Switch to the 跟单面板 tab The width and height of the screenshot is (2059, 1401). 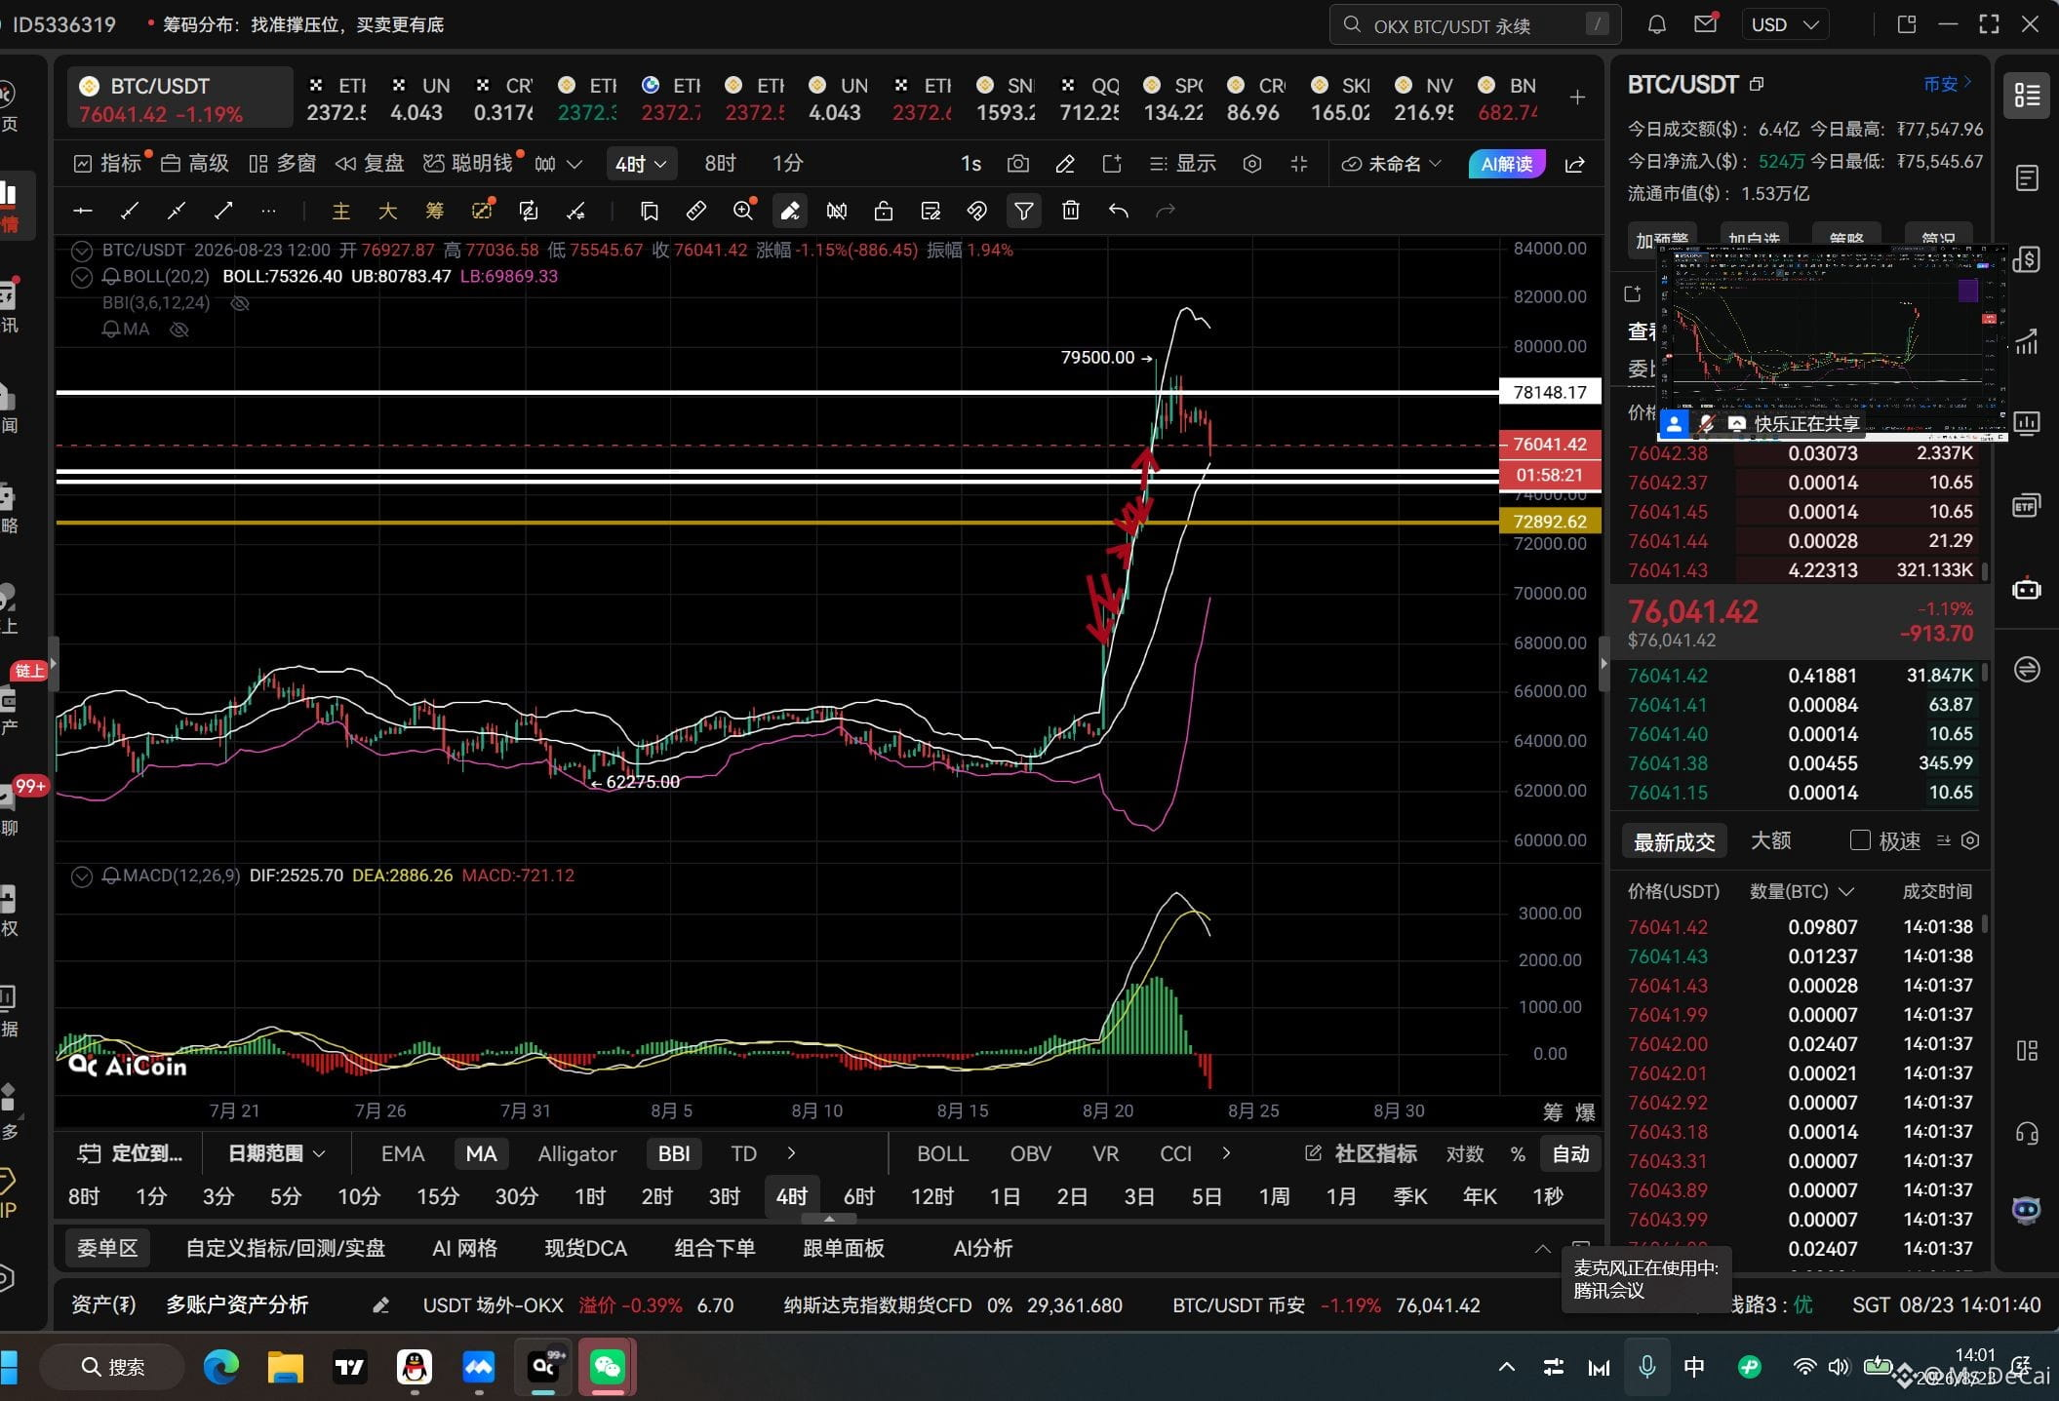844,1248
